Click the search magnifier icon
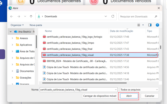This screenshot has height=104, width=167. [x=156, y=16]
